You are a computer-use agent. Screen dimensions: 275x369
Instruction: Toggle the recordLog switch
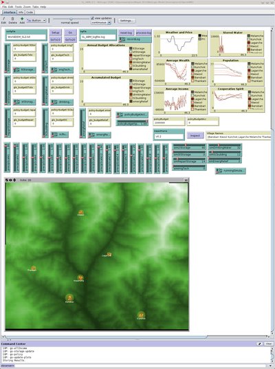pos(135,39)
